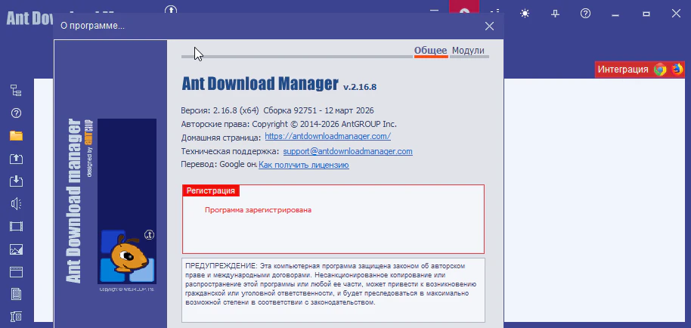Open the antdownloadmanager.com homepage link
This screenshot has width=691, height=328.
(327, 137)
